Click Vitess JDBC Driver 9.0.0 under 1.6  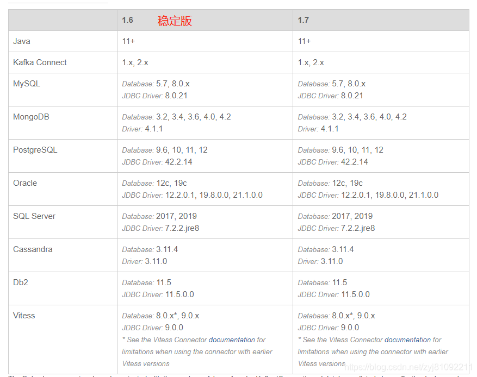point(153,327)
